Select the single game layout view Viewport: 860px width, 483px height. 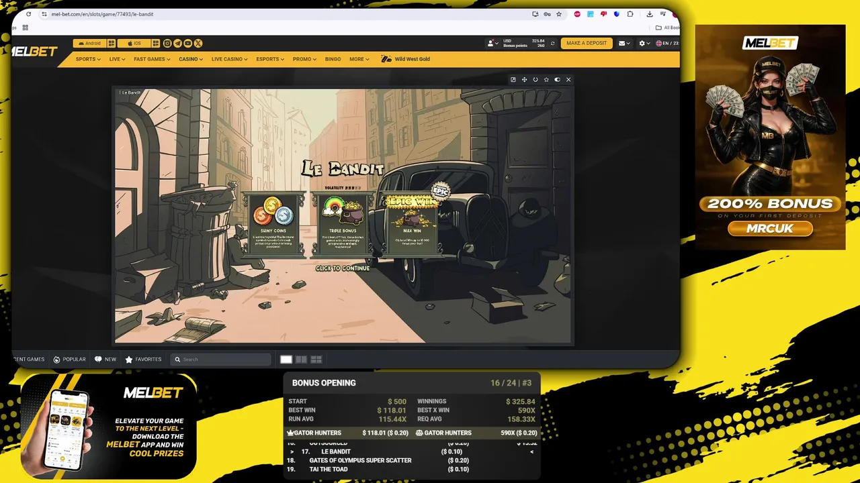click(x=286, y=360)
